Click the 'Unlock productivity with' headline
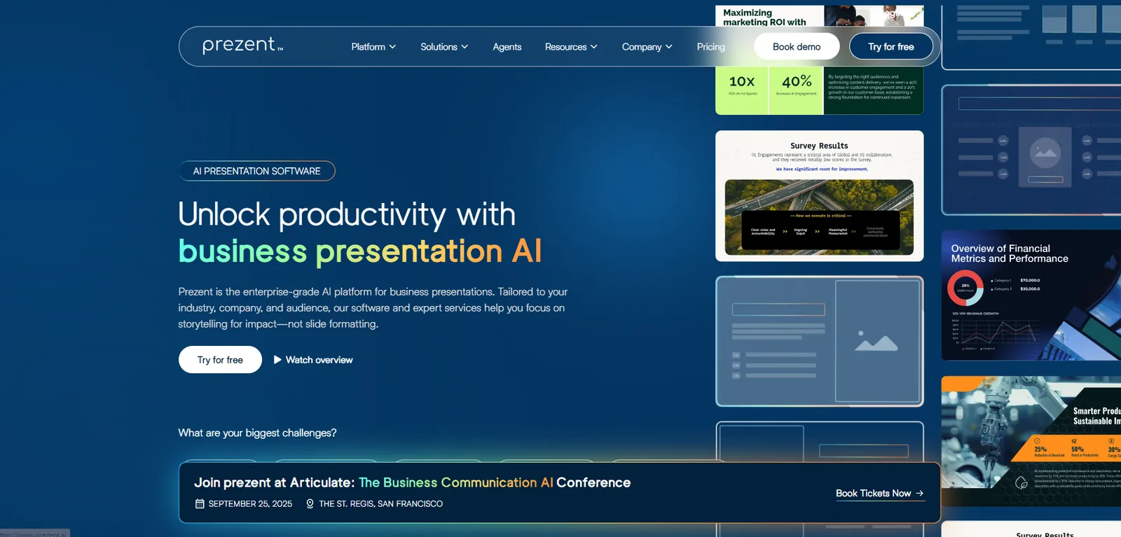This screenshot has width=1121, height=537. click(347, 214)
